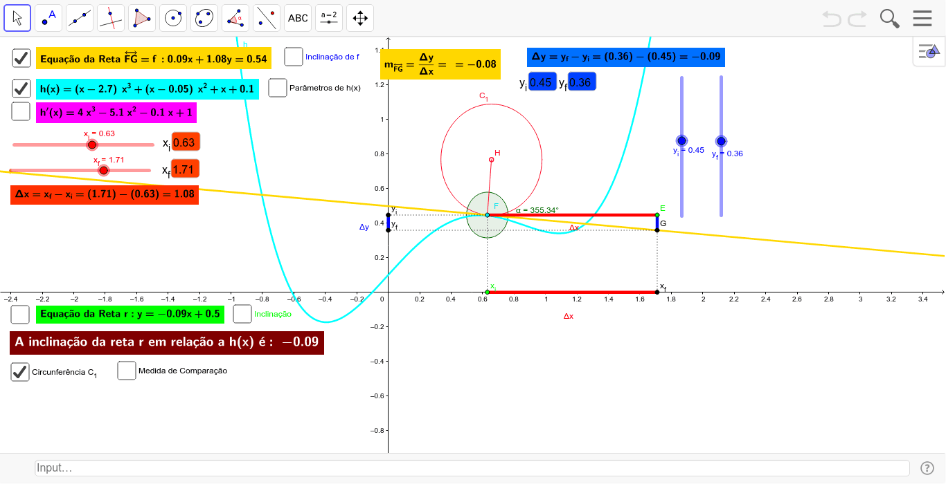Click the blue Δy label left of y-axis
946x484 pixels.
(364, 227)
